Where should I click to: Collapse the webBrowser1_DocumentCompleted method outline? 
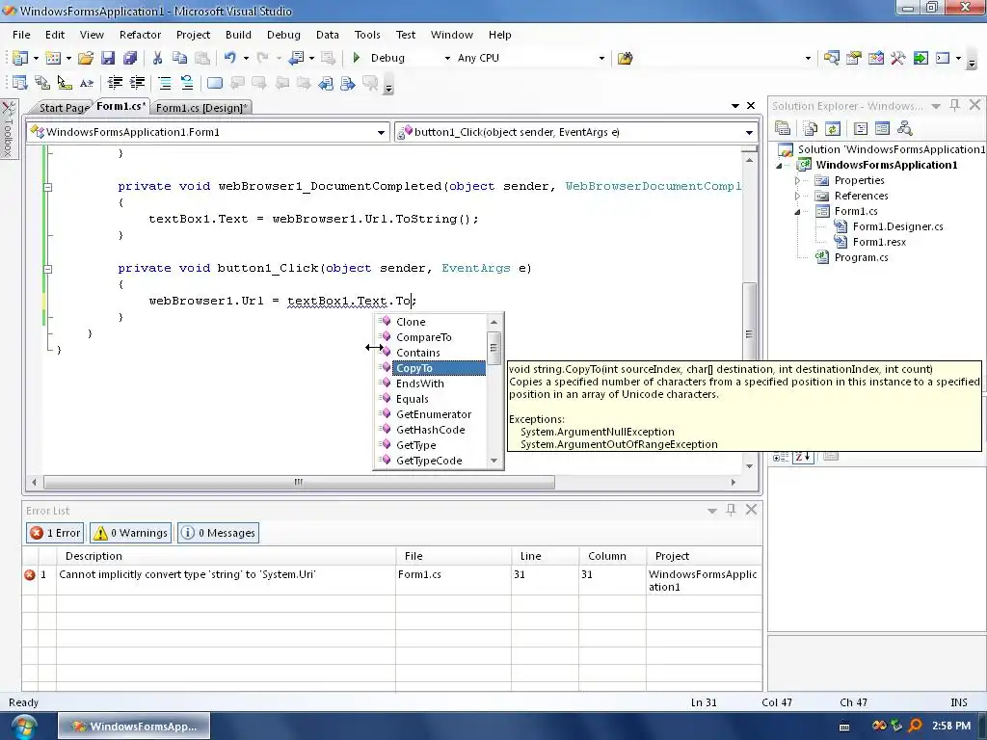click(x=48, y=187)
